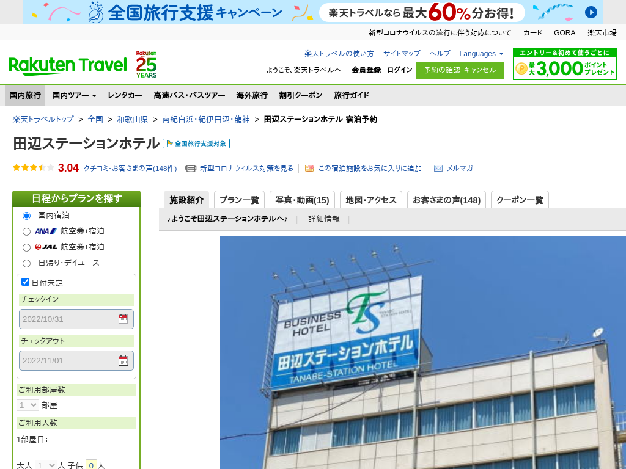Open the check-in calendar icon
The height and width of the screenshot is (469, 626).
point(123,319)
